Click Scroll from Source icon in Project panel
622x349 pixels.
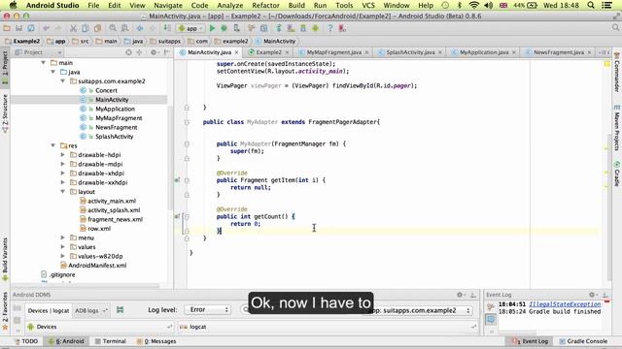tap(128, 52)
